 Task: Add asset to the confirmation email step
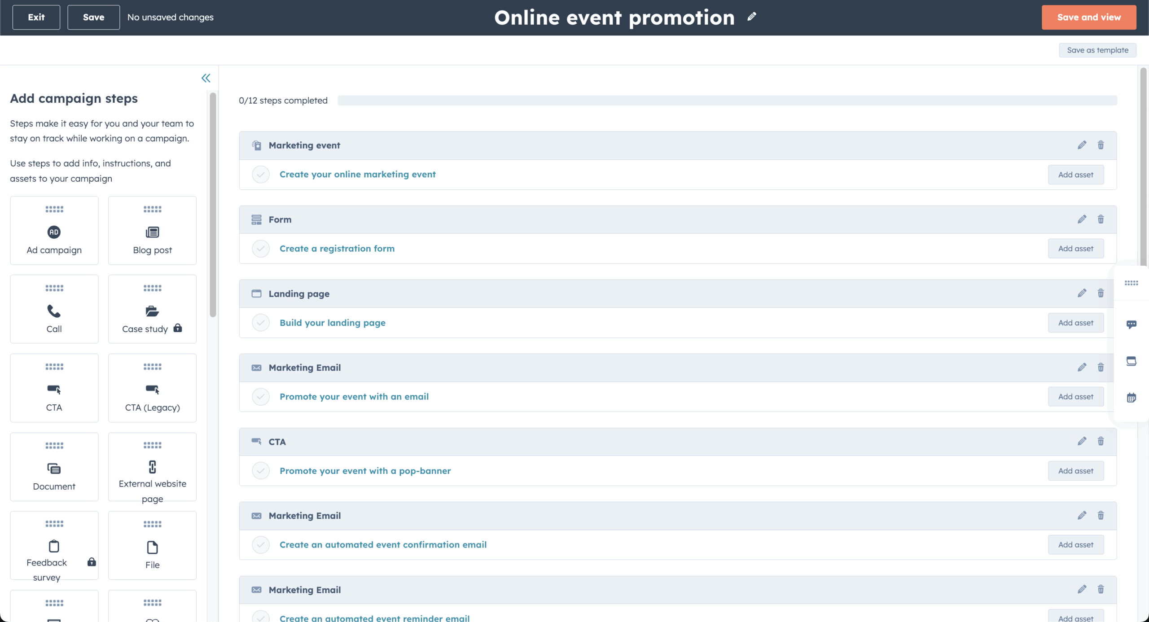tap(1076, 544)
